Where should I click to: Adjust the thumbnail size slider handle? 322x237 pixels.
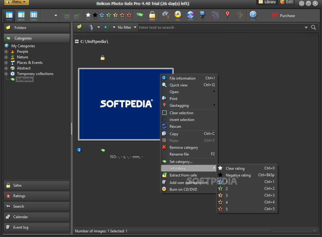314,231
